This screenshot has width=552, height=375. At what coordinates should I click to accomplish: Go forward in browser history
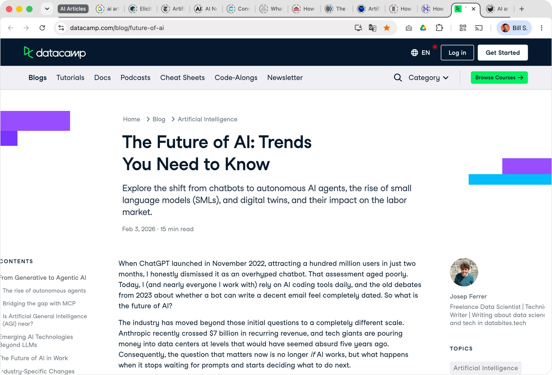[26, 28]
